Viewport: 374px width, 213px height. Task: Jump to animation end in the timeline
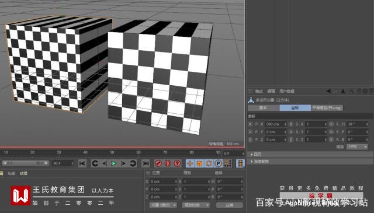click(146, 163)
